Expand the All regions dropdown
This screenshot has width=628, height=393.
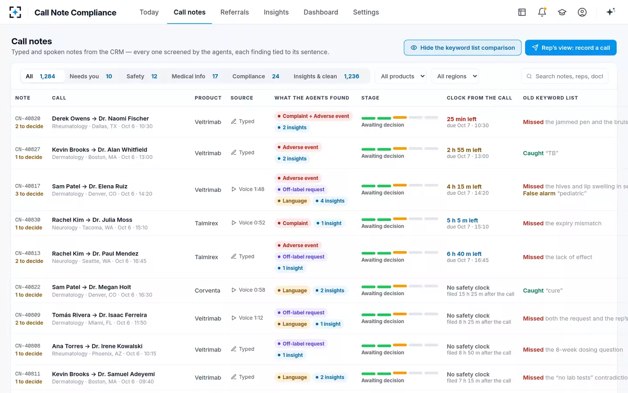455,76
